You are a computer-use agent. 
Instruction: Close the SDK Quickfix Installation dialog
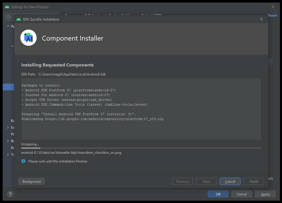pos(261,19)
